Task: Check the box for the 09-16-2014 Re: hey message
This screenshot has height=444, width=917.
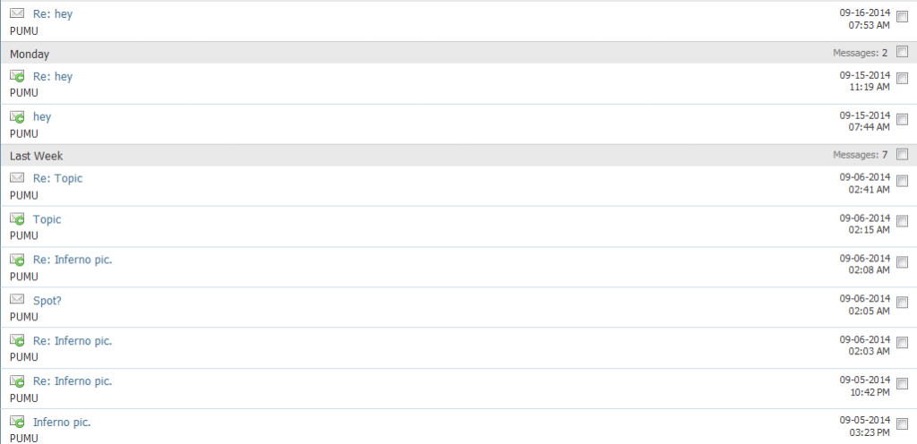Action: 902,20
